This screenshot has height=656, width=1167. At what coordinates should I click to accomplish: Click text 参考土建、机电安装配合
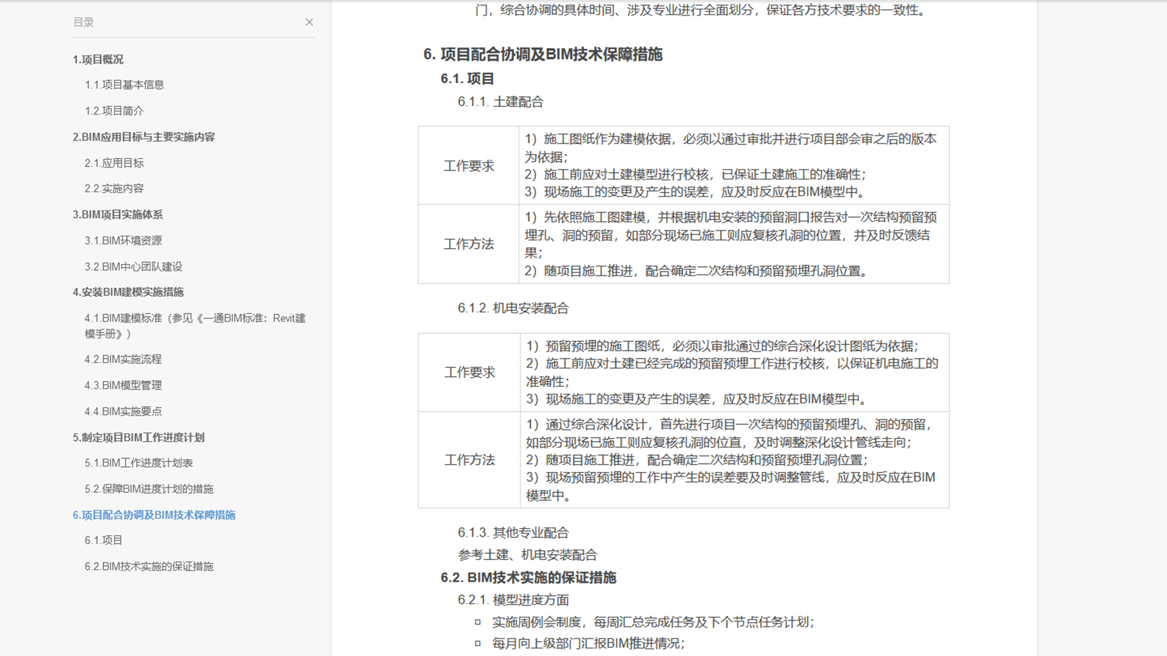point(528,555)
